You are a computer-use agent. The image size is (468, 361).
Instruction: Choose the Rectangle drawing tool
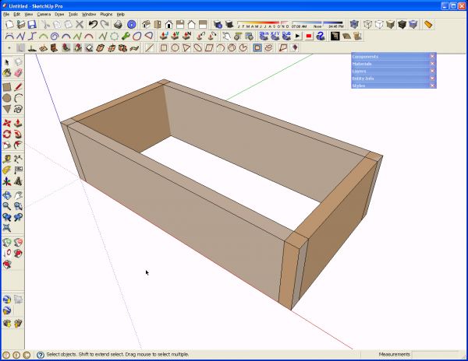(7, 87)
